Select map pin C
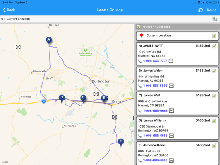 [83, 98]
